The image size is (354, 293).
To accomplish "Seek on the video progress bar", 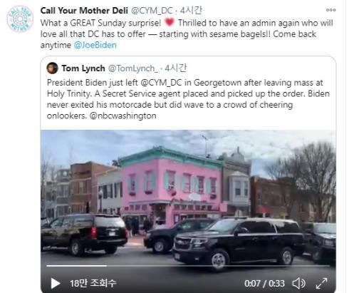I will pos(188,266).
